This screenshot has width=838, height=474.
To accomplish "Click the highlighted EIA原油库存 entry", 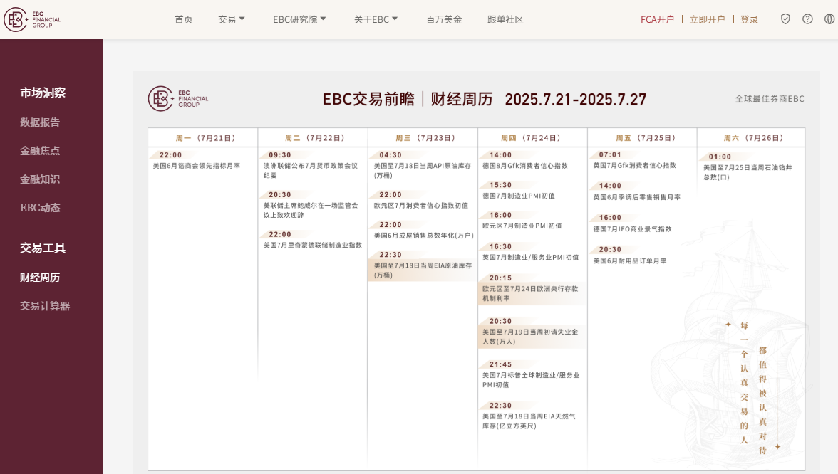I will pos(423,270).
